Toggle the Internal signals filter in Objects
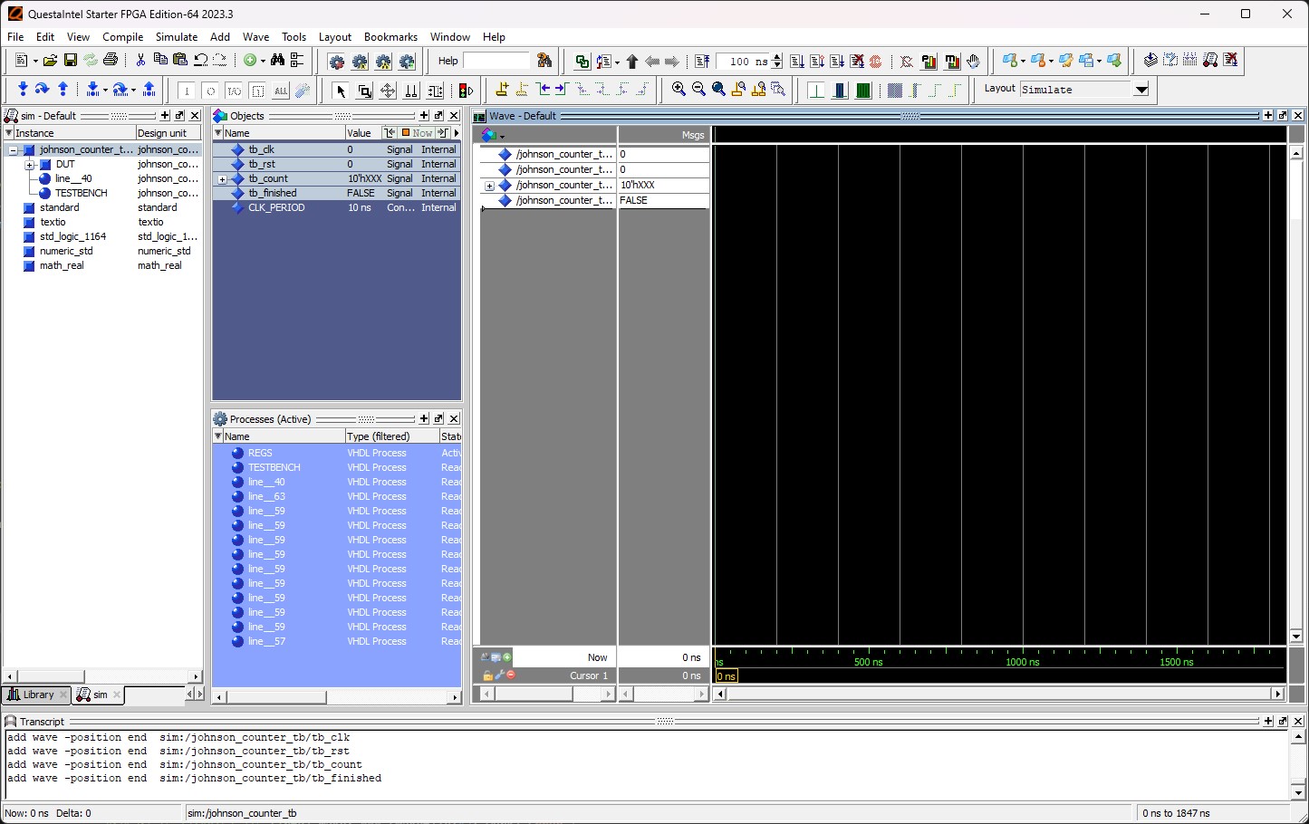The height and width of the screenshot is (824, 1309). 257,91
